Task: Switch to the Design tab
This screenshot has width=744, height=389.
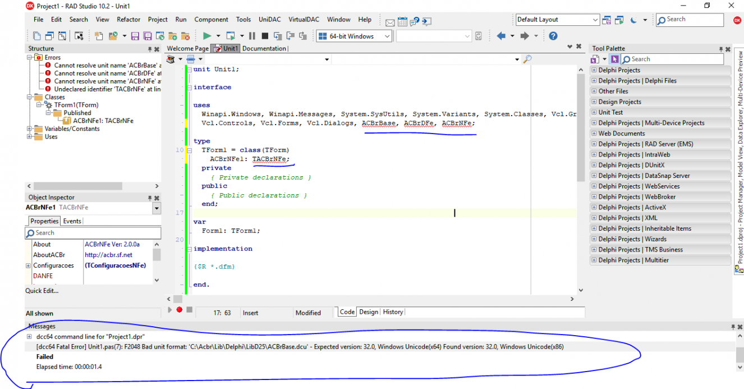Action: [369, 312]
